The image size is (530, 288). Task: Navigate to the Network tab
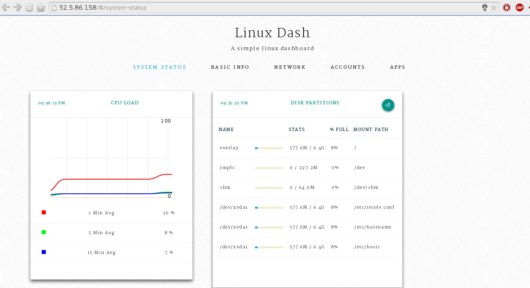click(x=290, y=67)
